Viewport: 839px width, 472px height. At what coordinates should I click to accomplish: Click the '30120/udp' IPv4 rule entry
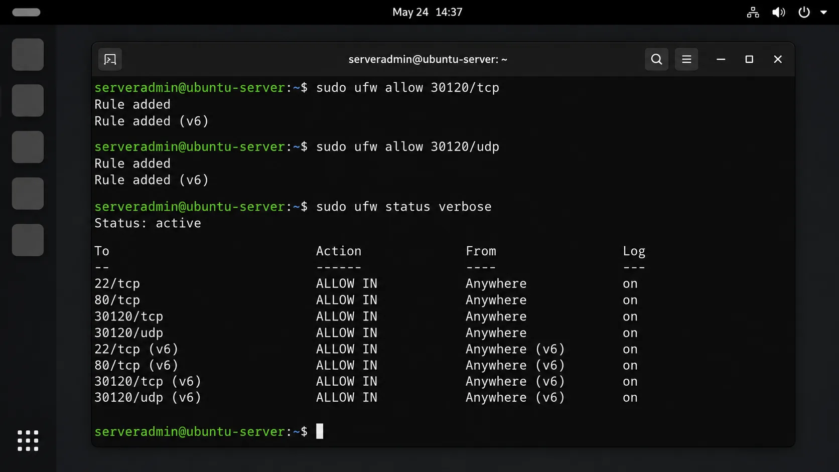[129, 333]
